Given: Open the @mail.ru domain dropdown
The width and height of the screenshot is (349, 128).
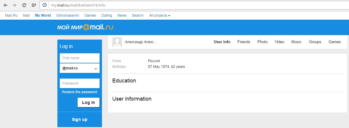Looking at the screenshot, I should tap(79, 68).
